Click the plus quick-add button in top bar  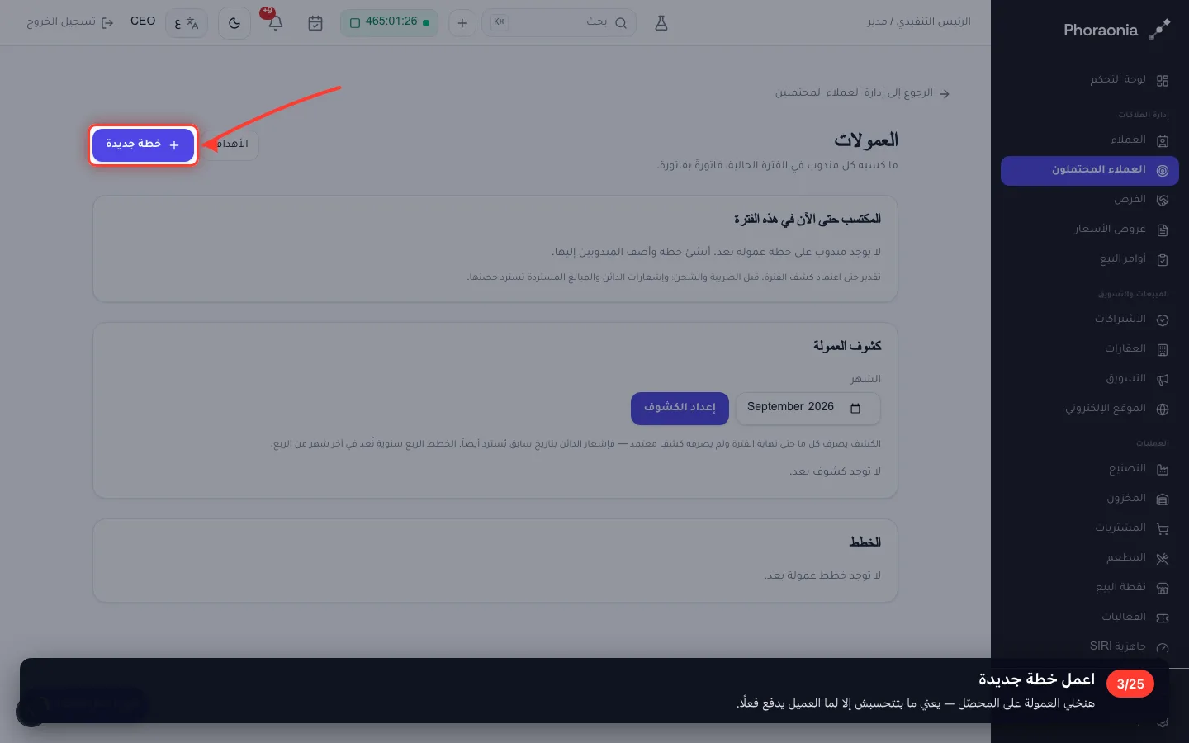462,23
